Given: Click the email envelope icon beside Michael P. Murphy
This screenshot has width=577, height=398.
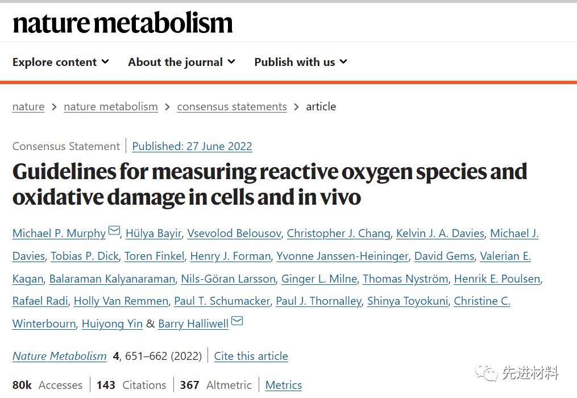Looking at the screenshot, I should [114, 231].
